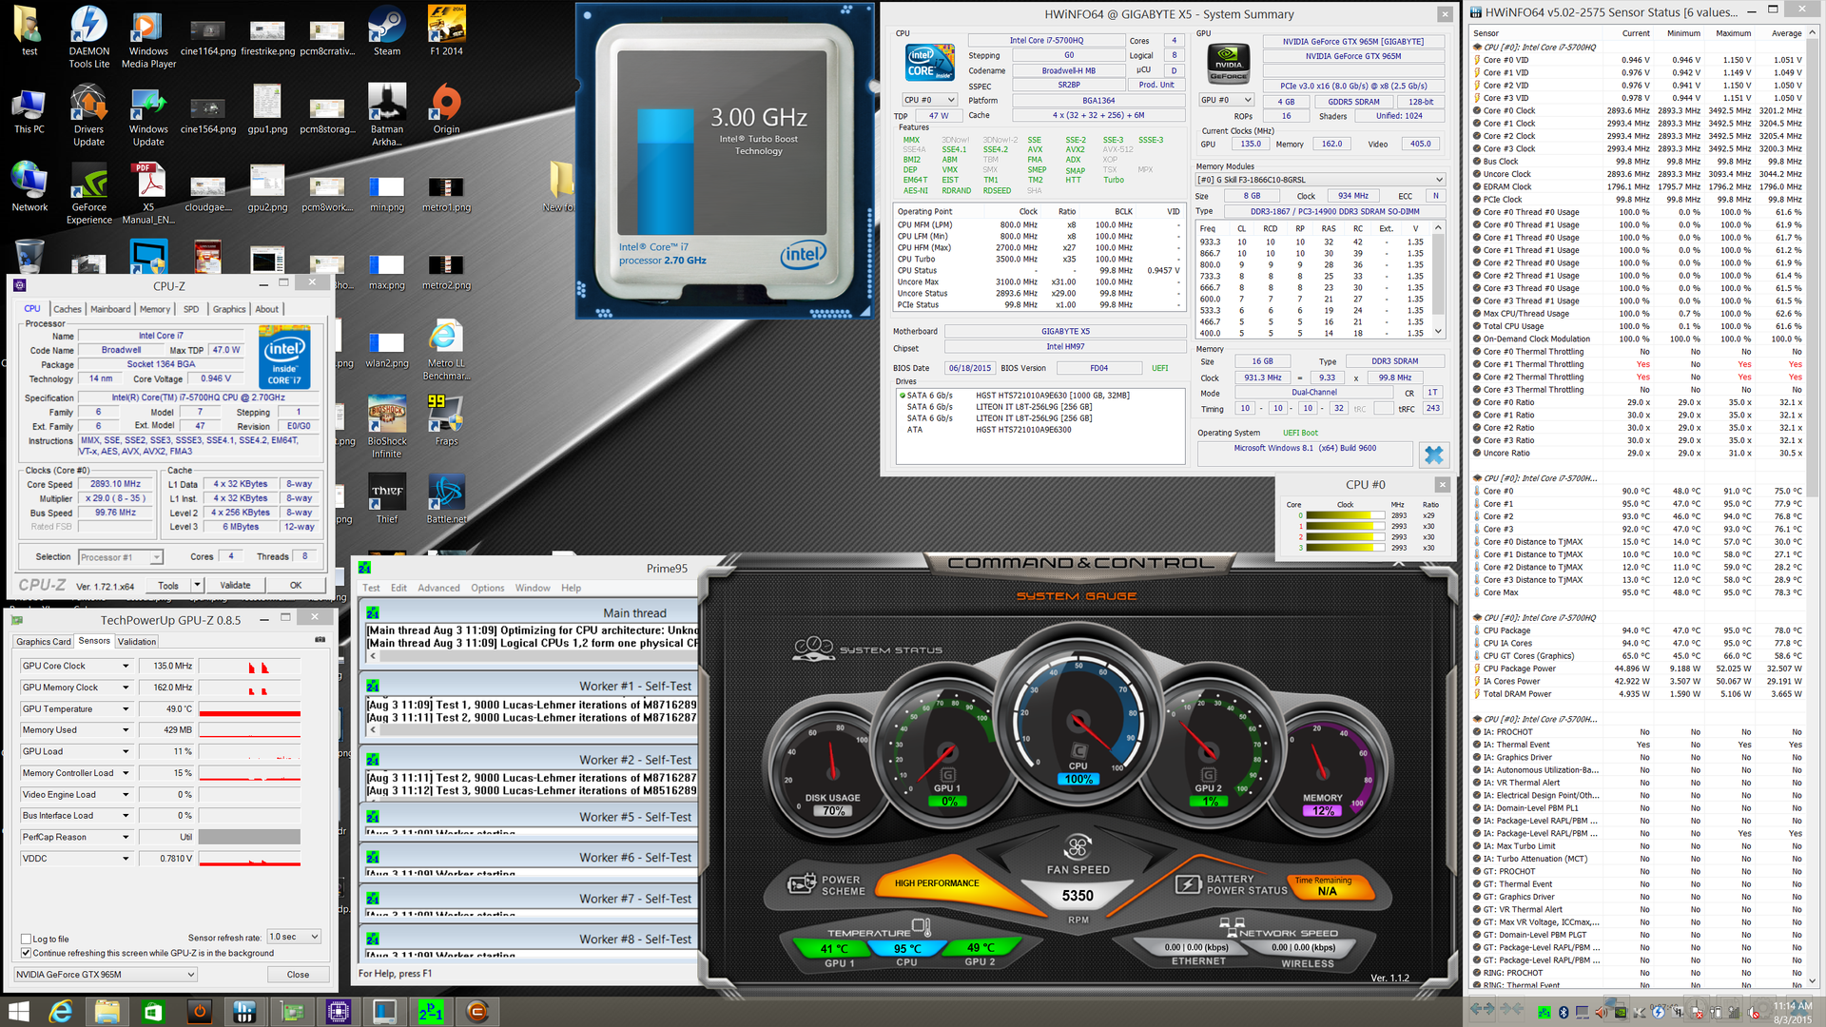The height and width of the screenshot is (1027, 1826).
Task: Switch to the Mainboard tab in CPU-Z
Action: click(110, 309)
